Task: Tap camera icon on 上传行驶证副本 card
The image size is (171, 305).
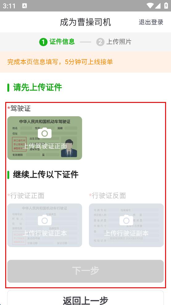Action: pyautogui.click(x=126, y=220)
